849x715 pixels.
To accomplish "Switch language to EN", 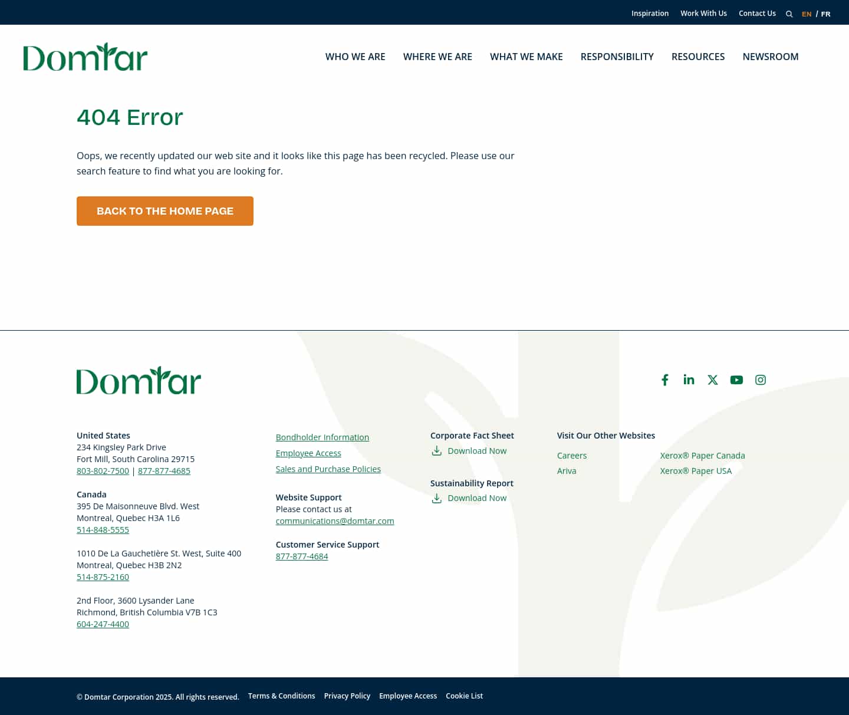I will 807,14.
